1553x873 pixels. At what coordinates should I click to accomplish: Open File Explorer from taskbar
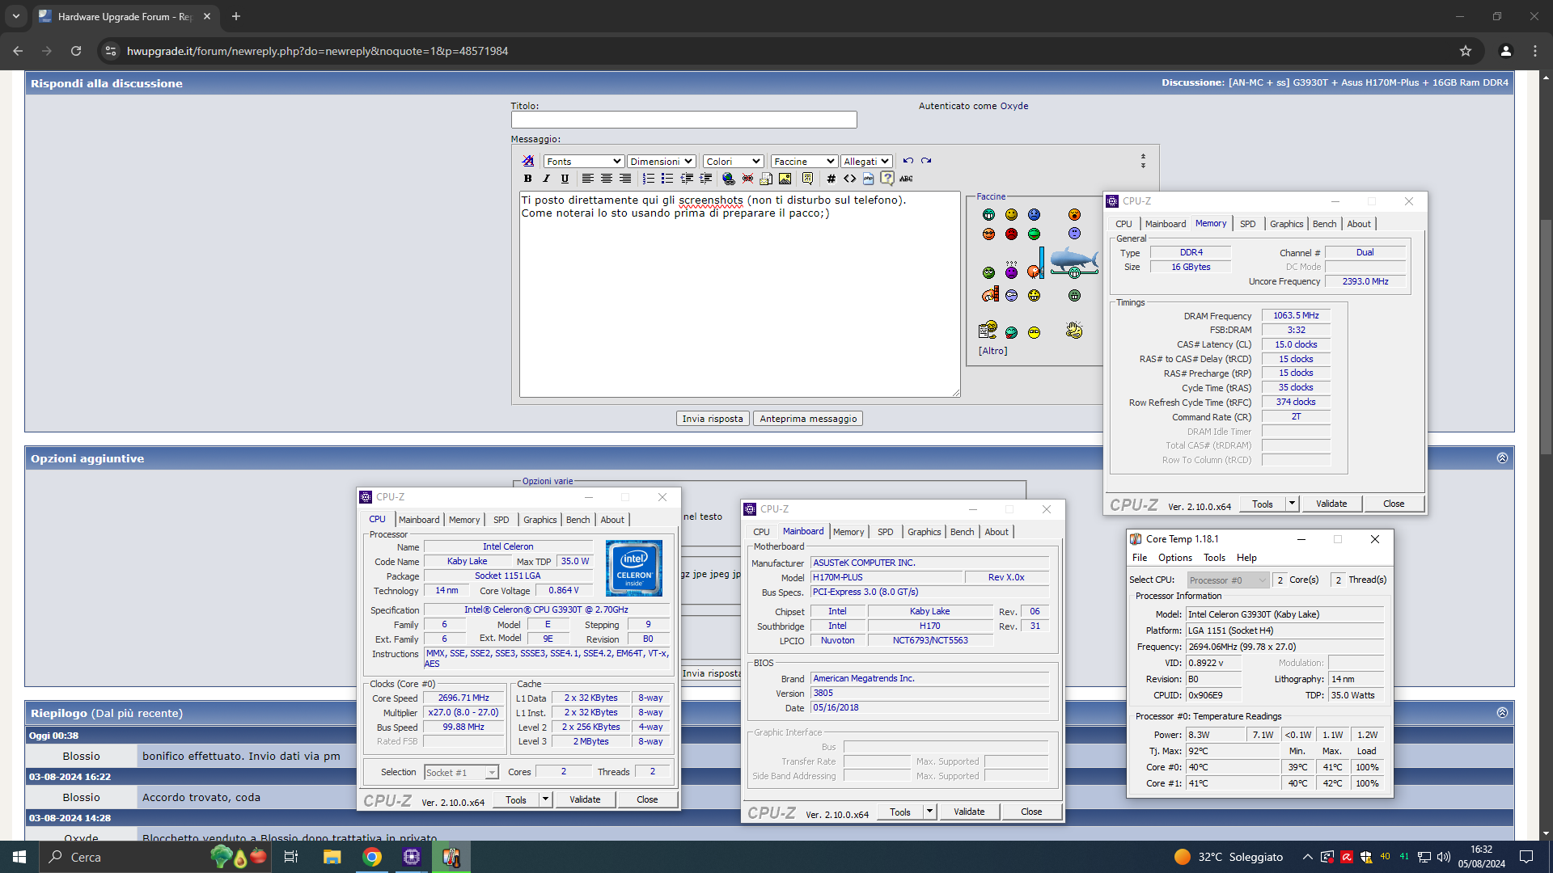click(x=332, y=857)
